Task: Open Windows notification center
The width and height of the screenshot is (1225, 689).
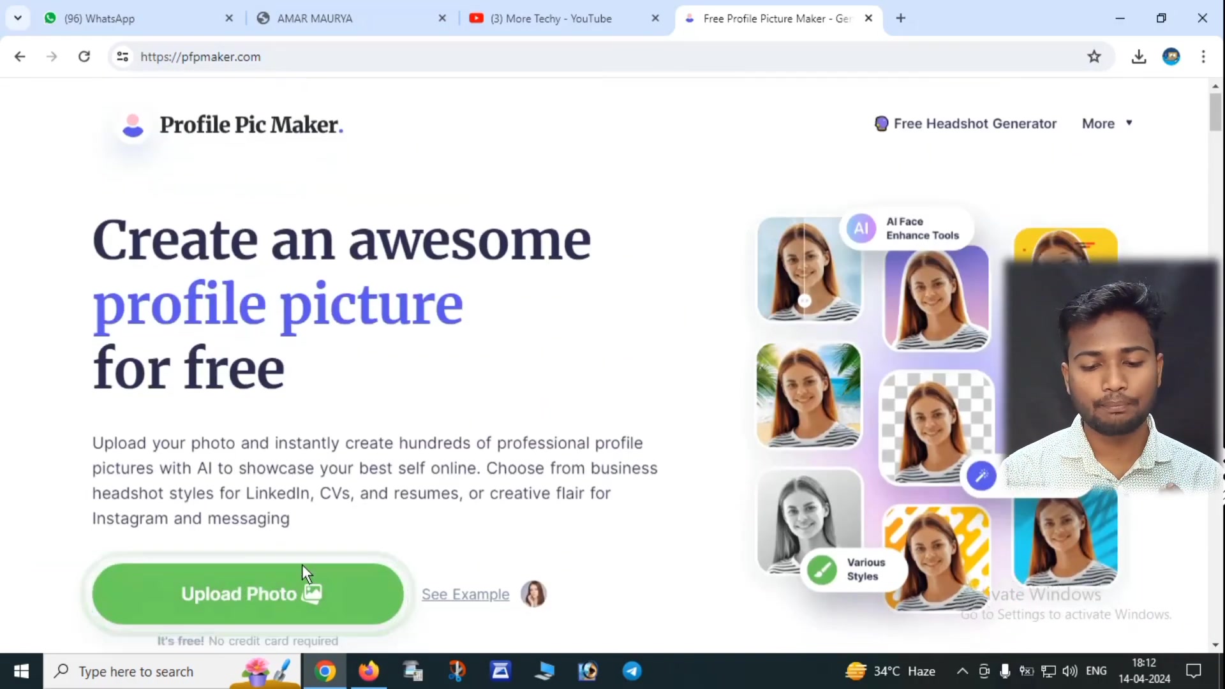Action: pos(1194,671)
